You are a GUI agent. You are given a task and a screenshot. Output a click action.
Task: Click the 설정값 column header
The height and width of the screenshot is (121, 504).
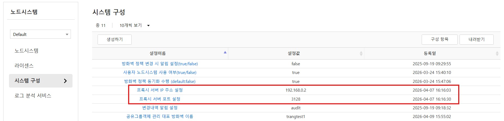(296, 54)
